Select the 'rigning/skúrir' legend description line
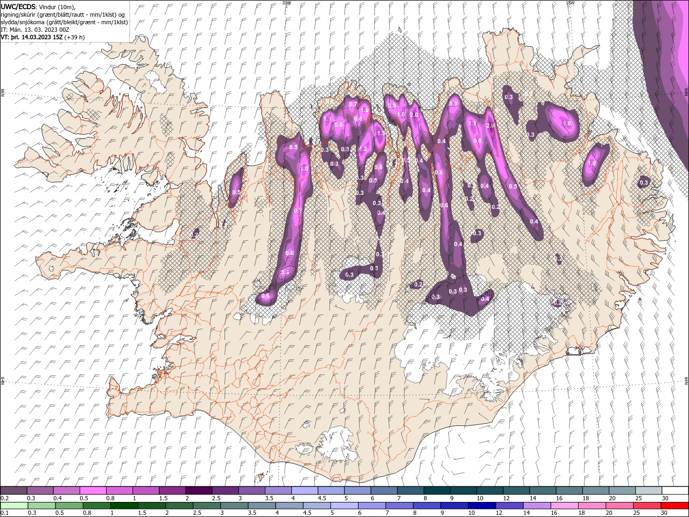 (62, 15)
